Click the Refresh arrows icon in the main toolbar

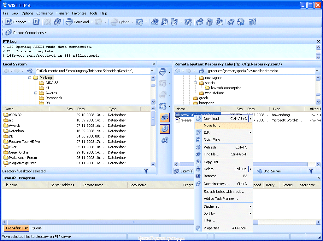click(x=57, y=22)
